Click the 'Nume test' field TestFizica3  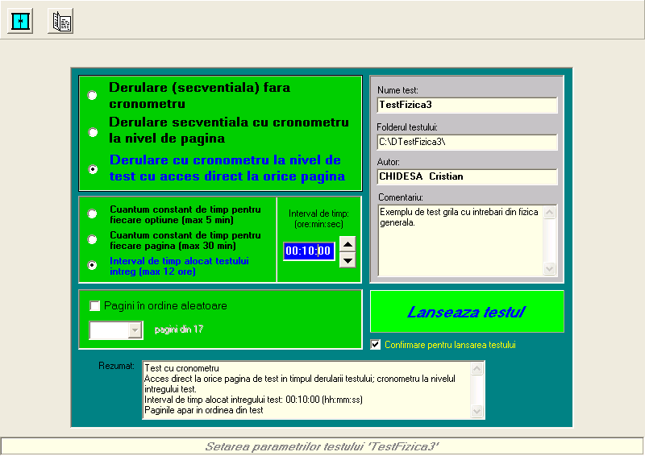click(468, 105)
